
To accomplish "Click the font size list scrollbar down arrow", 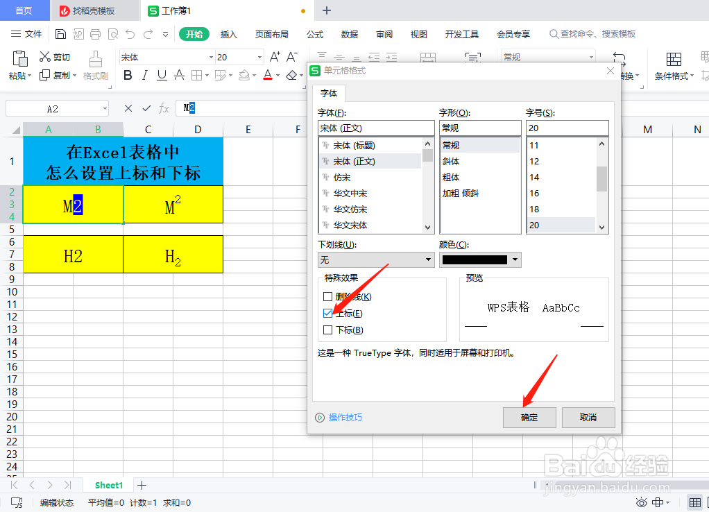I will pyautogui.click(x=601, y=228).
